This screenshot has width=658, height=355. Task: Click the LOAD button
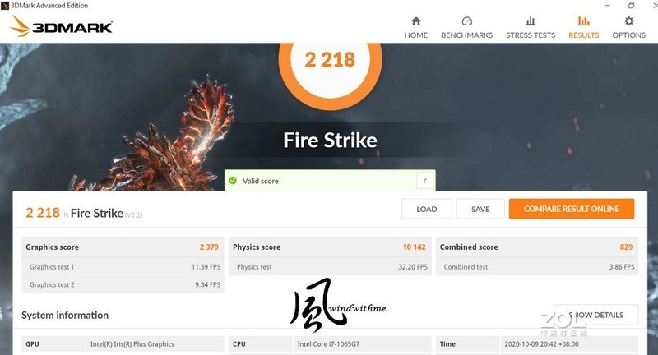pos(426,209)
